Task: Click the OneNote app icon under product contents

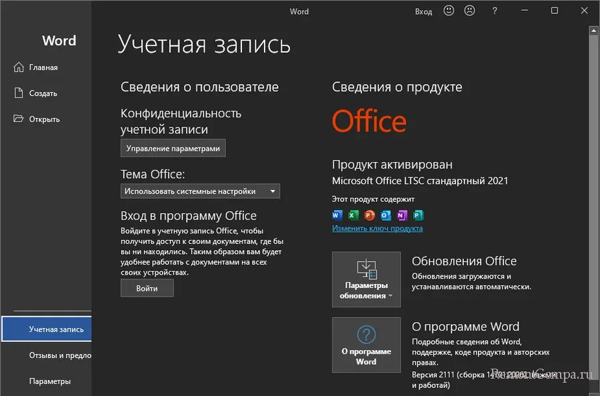Action: coord(402,215)
